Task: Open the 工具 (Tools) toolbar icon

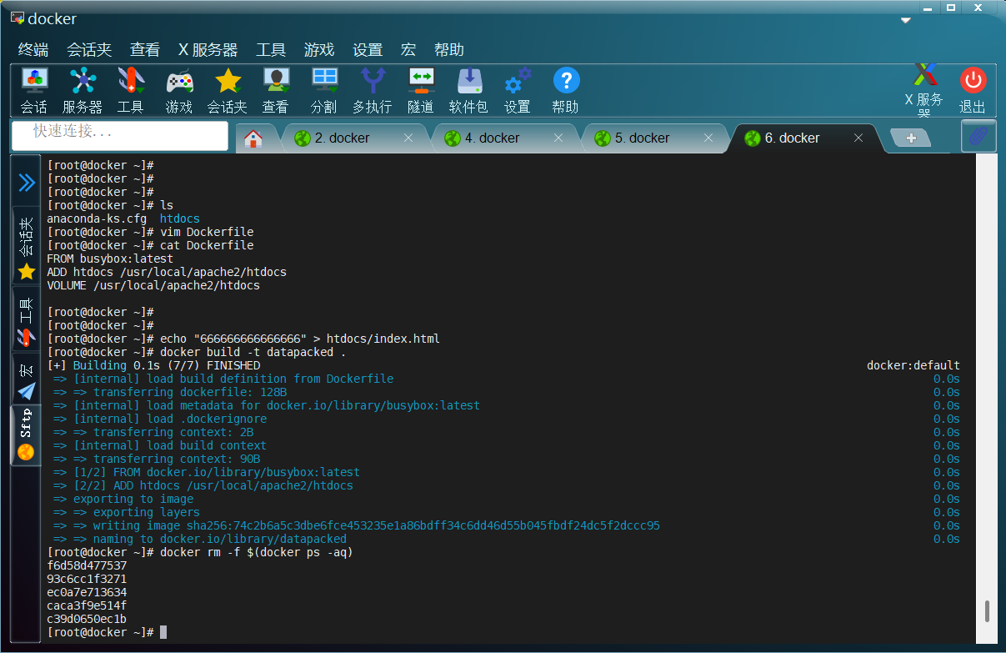Action: point(130,90)
